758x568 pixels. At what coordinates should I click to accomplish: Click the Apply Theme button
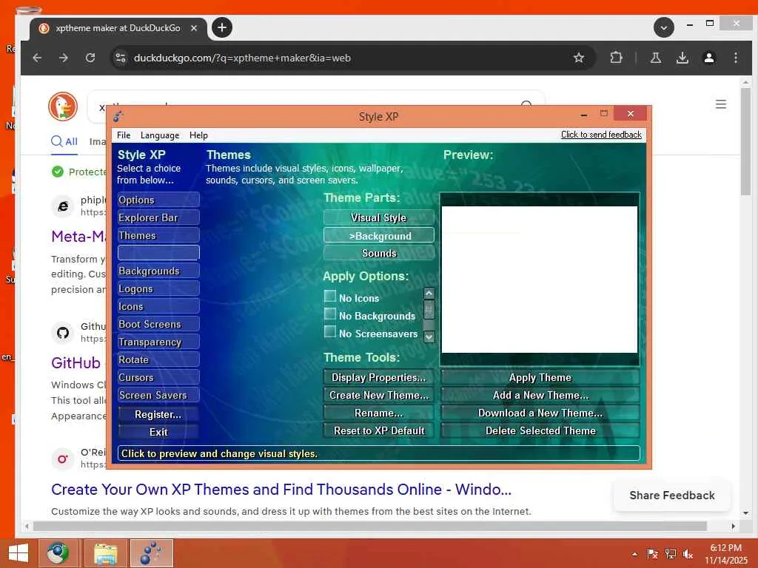click(x=540, y=377)
